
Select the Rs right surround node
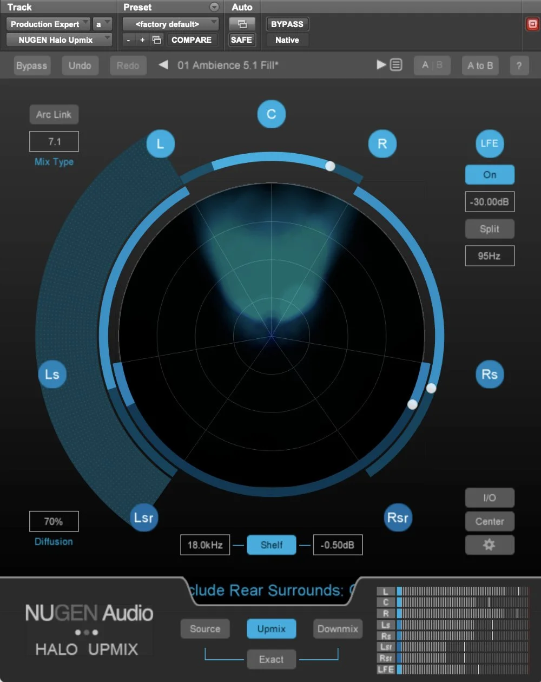point(490,374)
